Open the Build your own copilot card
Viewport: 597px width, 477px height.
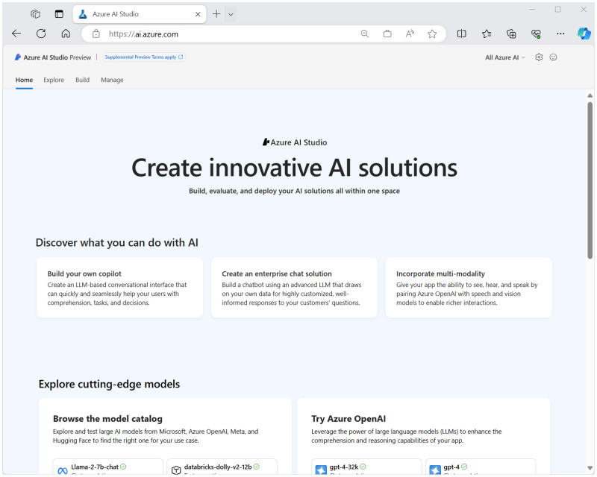click(119, 288)
